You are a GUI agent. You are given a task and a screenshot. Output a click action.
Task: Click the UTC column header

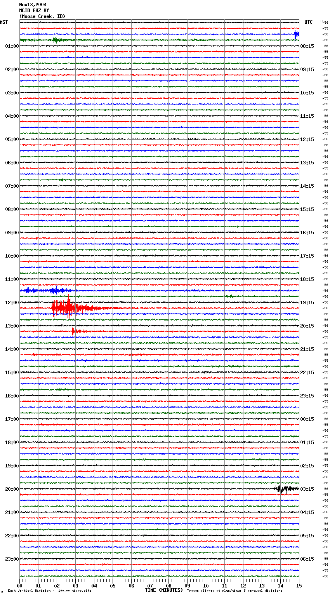click(x=309, y=22)
